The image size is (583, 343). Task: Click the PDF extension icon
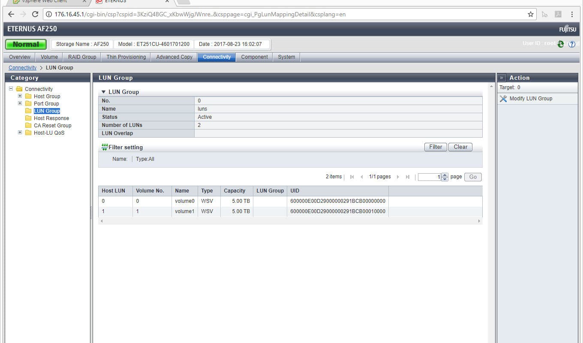(x=558, y=14)
